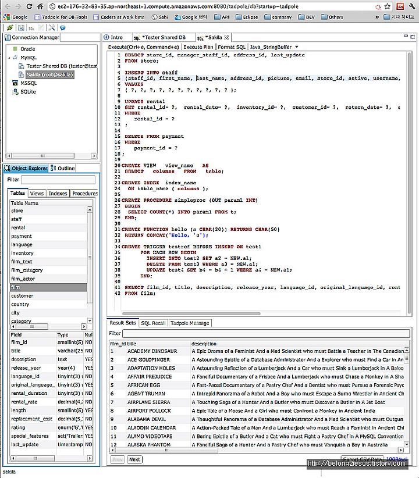The height and width of the screenshot is (478, 419).
Task: Click the browser address bar
Action: click(211, 6)
